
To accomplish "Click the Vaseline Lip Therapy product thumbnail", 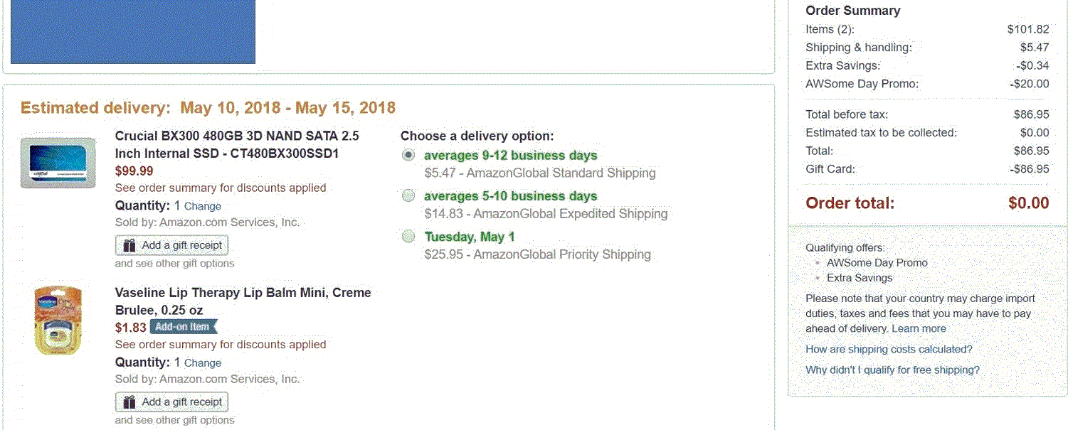I will click(58, 321).
